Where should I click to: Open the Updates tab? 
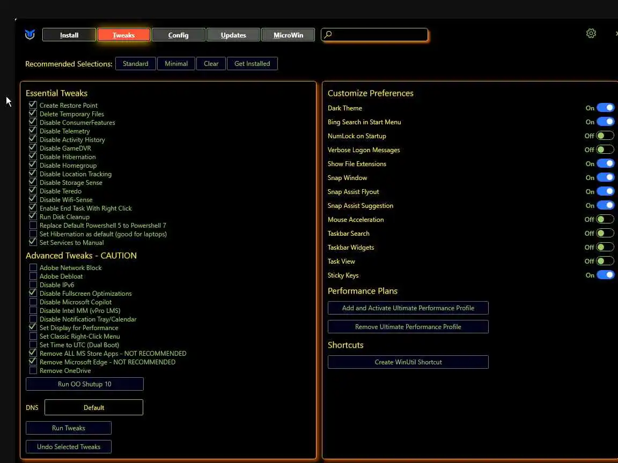point(233,35)
